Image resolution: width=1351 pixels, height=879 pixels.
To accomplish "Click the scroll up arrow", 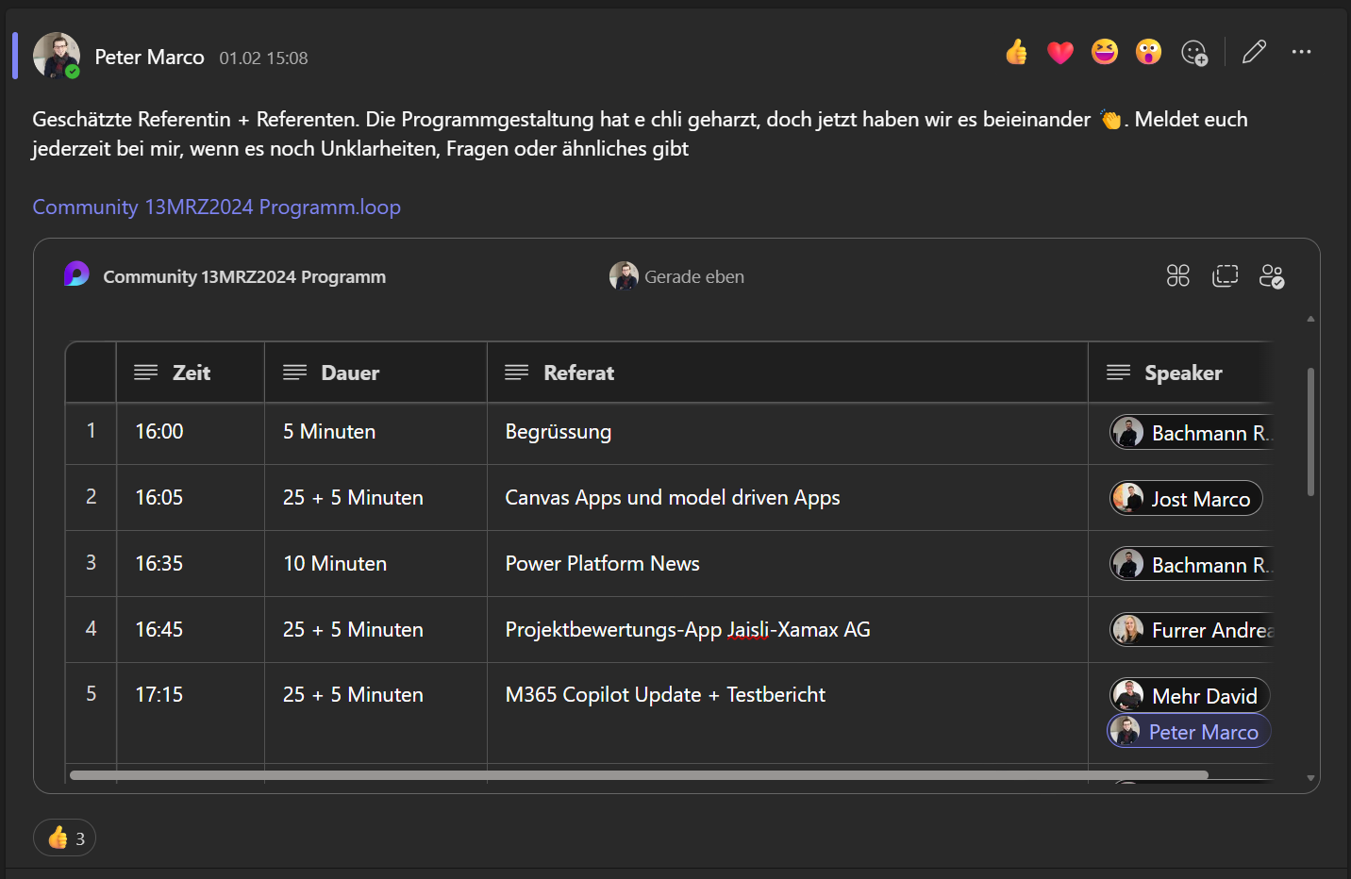I will [x=1310, y=319].
